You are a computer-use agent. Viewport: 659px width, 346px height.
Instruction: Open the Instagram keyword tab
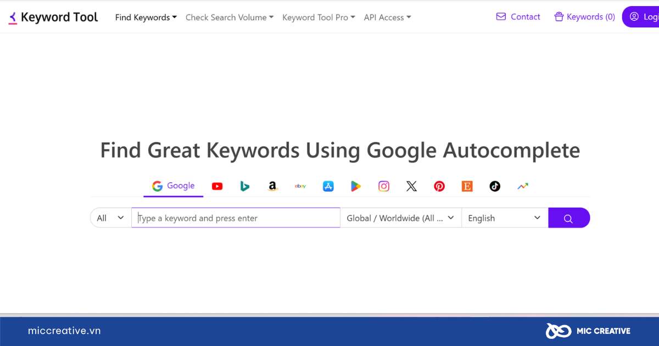pos(384,186)
